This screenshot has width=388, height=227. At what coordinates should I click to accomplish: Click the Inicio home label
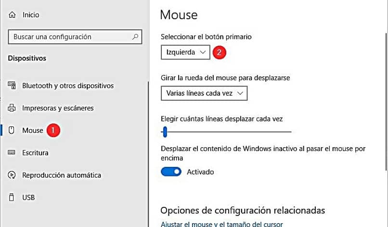pos(31,15)
